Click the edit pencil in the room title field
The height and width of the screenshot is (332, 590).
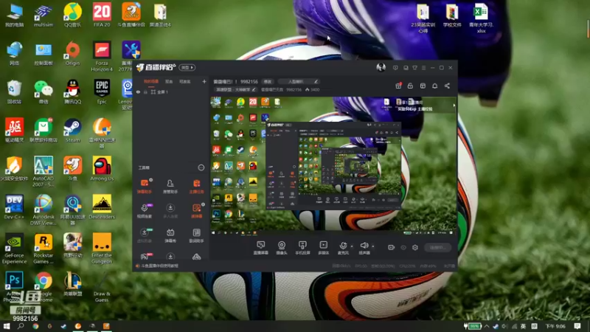(x=316, y=81)
